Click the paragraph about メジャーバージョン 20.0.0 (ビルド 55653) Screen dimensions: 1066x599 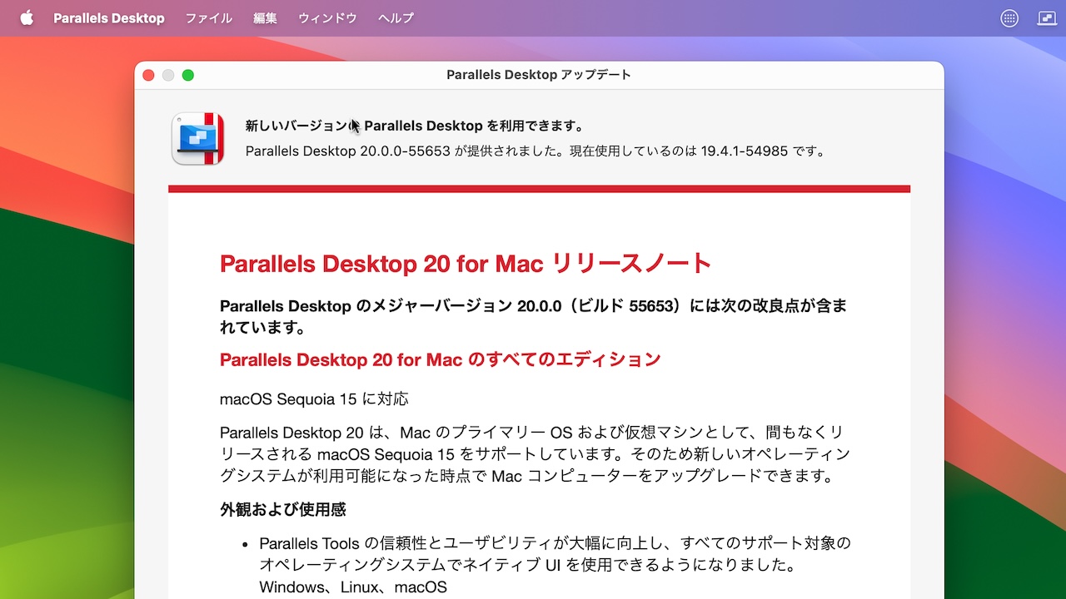534,317
